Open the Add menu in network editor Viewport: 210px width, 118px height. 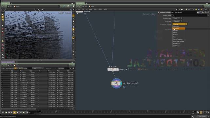click(x=79, y=10)
